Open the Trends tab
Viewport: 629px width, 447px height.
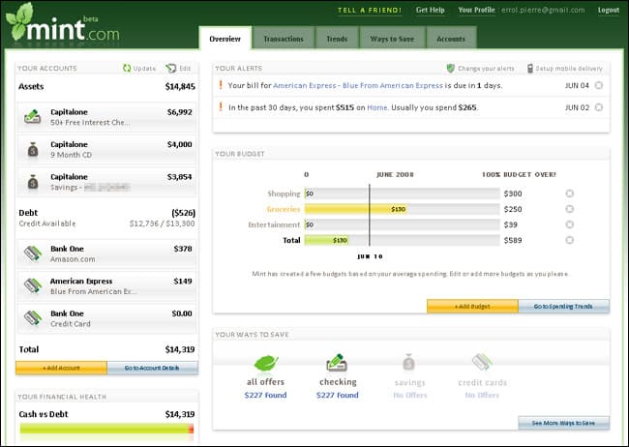pos(337,39)
